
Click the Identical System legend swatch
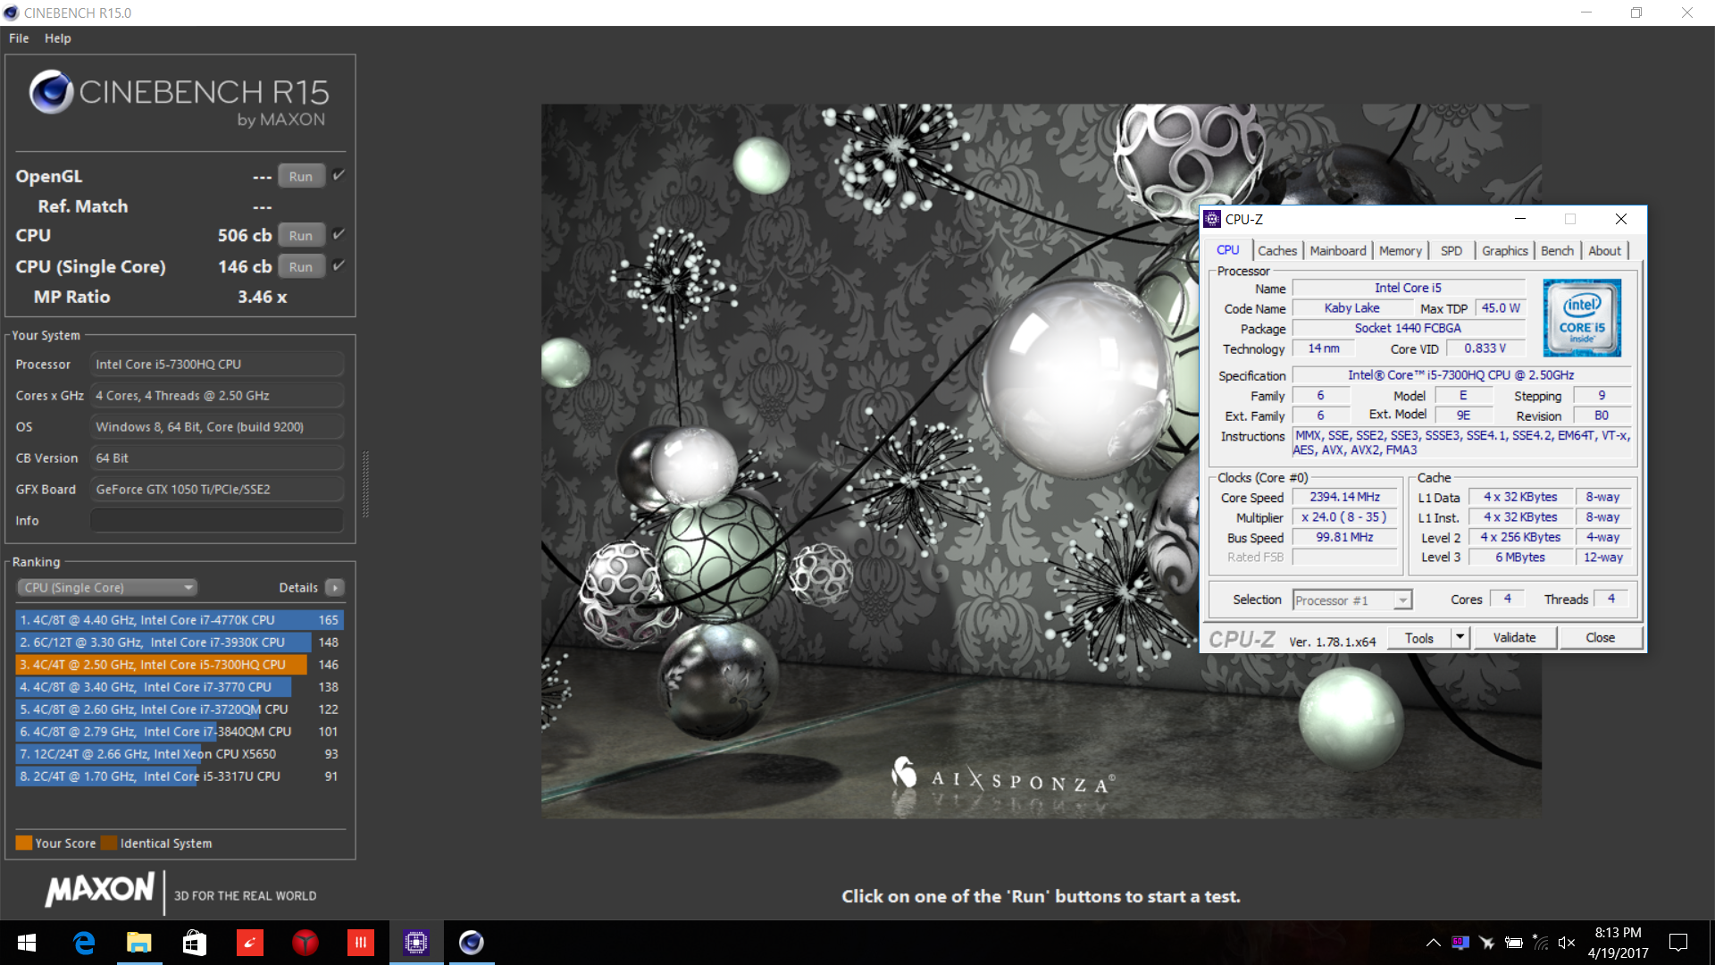tap(109, 843)
